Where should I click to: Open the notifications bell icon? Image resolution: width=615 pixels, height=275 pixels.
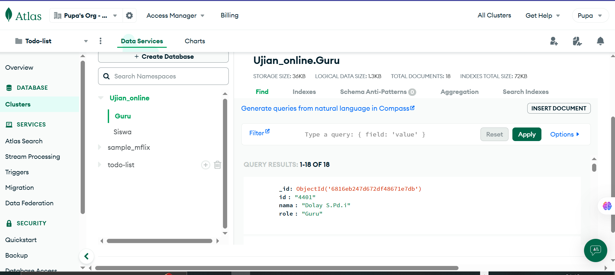600,41
